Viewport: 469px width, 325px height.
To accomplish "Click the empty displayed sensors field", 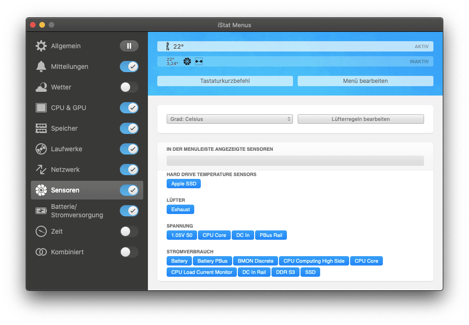I will pyautogui.click(x=295, y=161).
